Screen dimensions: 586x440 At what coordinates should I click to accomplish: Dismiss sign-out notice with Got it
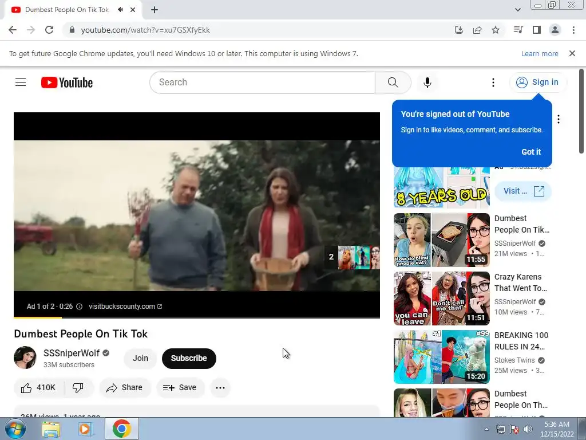(530, 152)
